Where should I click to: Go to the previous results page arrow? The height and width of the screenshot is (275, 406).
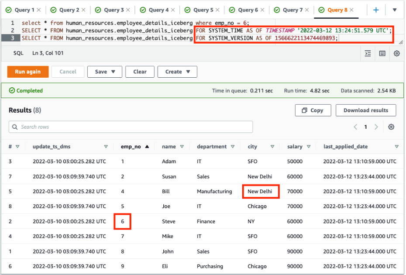coord(355,127)
